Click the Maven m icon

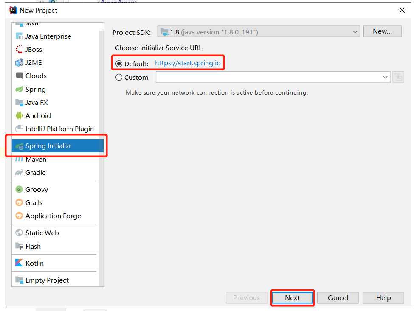(x=19, y=160)
